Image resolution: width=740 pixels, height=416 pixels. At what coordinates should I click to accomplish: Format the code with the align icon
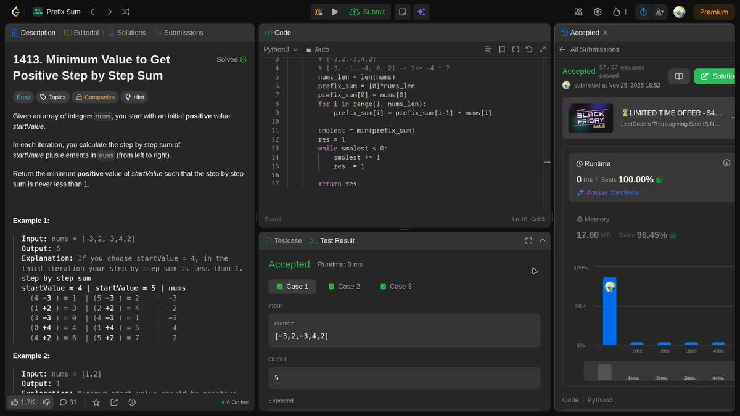click(488, 49)
